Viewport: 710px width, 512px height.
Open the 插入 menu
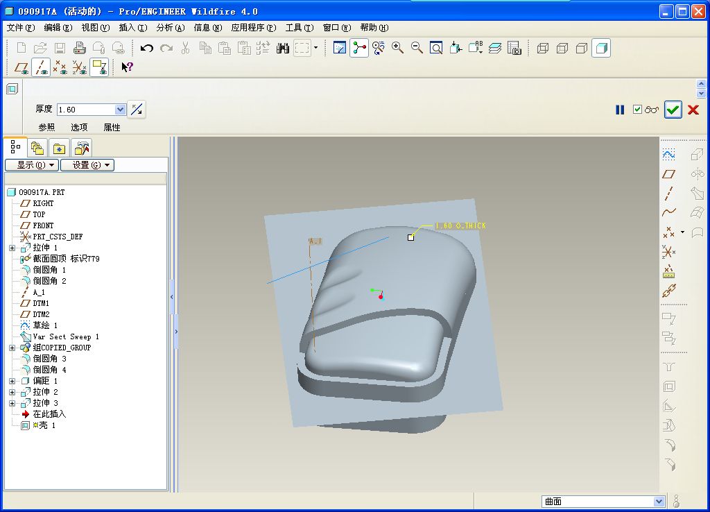133,28
